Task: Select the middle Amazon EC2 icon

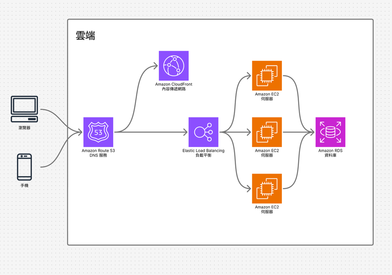Action: (267, 132)
